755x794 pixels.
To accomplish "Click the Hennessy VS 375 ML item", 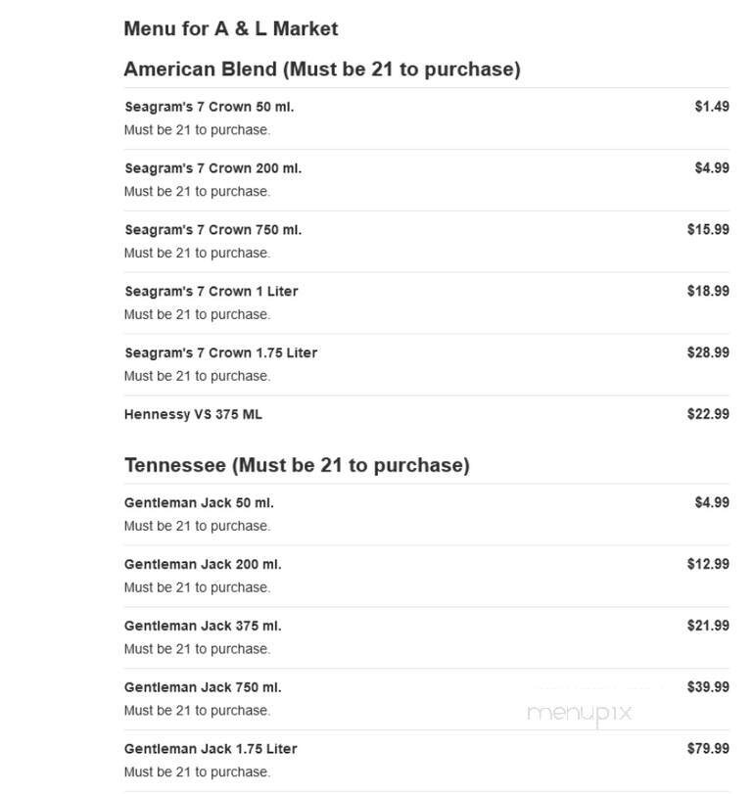I will click(x=193, y=414).
